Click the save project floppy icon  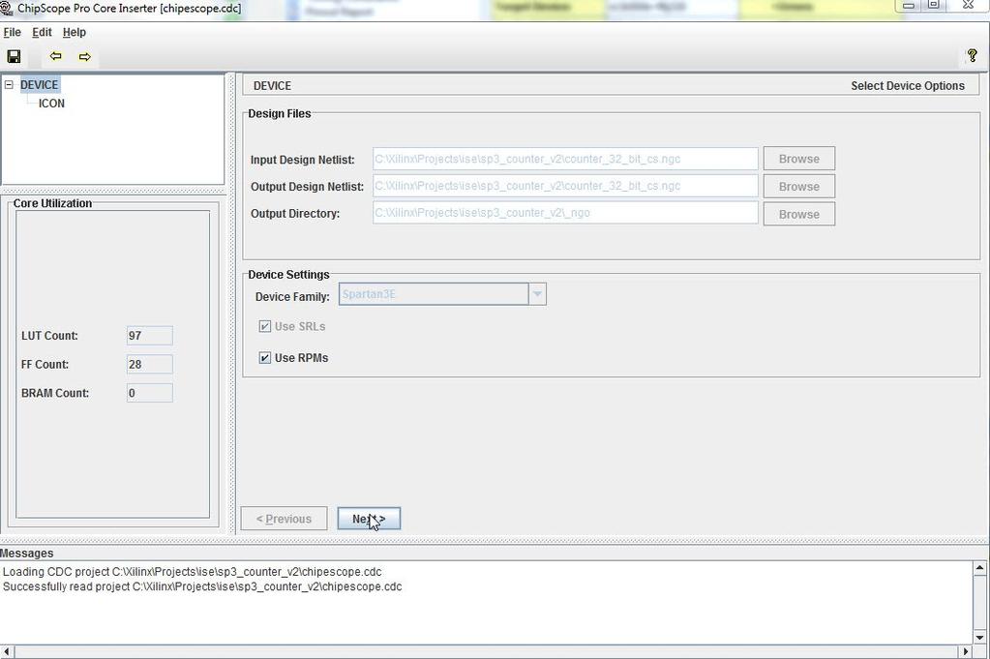(x=14, y=57)
